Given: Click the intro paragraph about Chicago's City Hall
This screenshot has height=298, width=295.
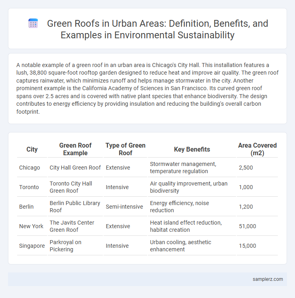Looking at the screenshot, I should coord(147,88).
